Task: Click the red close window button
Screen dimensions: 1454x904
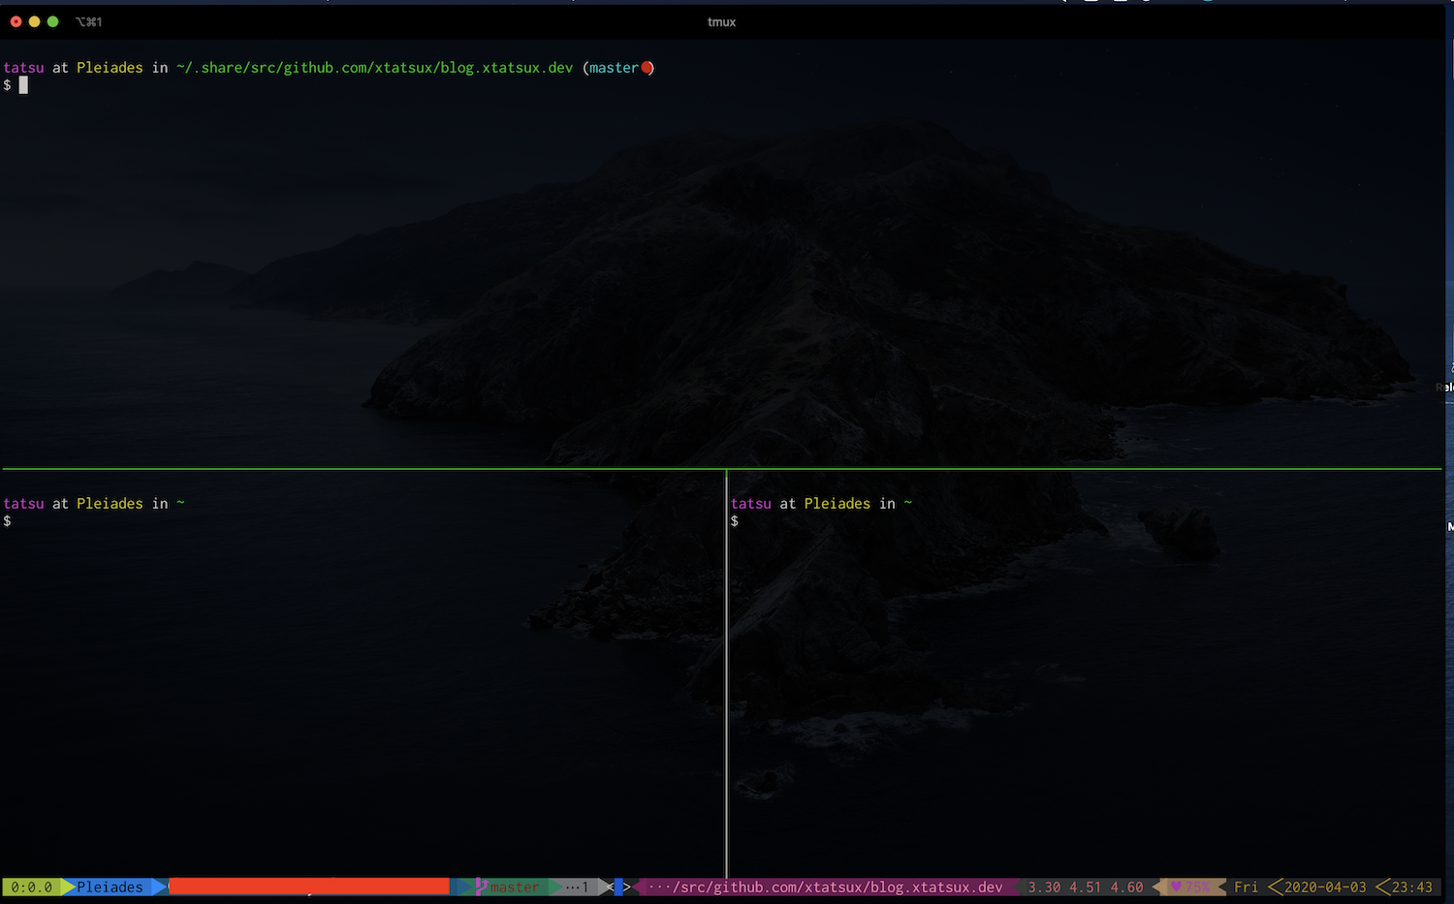Action: [16, 21]
